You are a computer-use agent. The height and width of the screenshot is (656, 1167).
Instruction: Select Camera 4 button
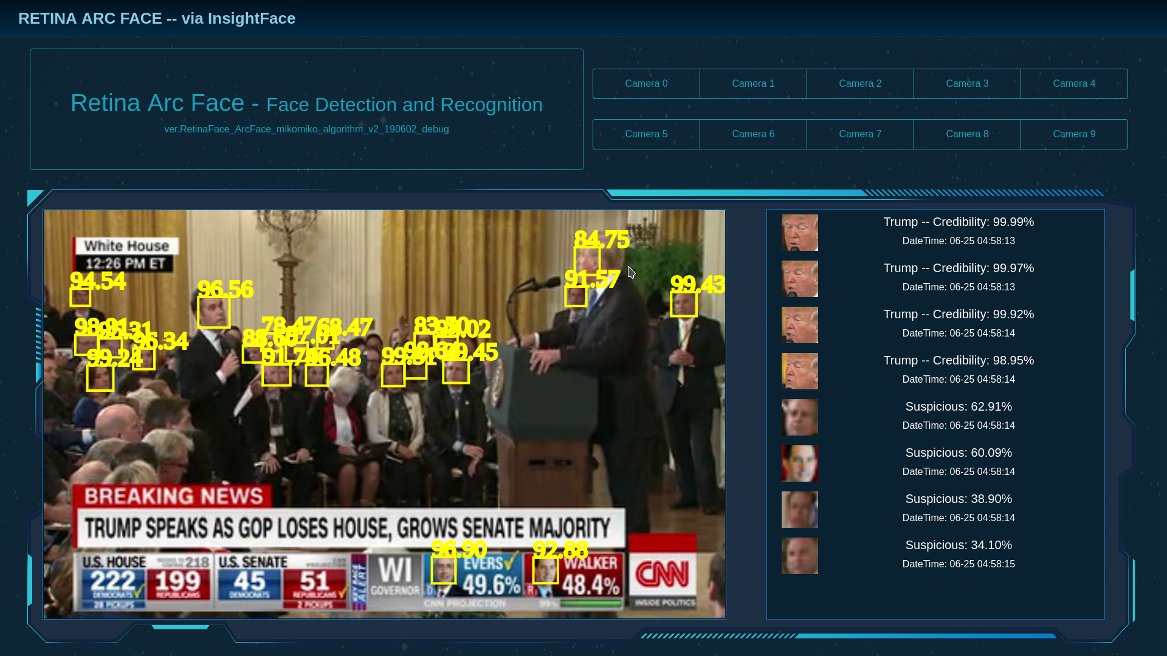1074,84
